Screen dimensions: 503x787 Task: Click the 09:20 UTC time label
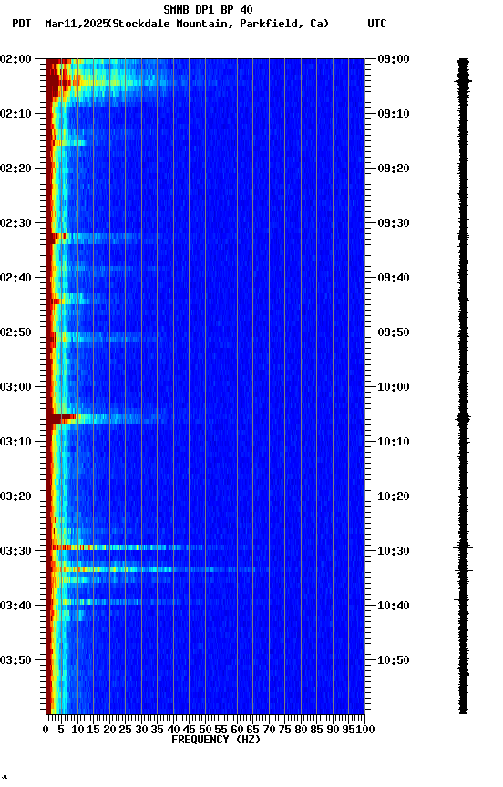[394, 169]
